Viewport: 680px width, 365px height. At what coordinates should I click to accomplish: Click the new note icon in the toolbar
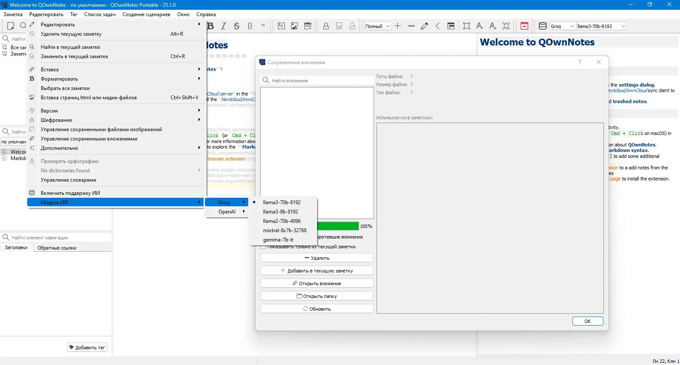tap(11, 26)
